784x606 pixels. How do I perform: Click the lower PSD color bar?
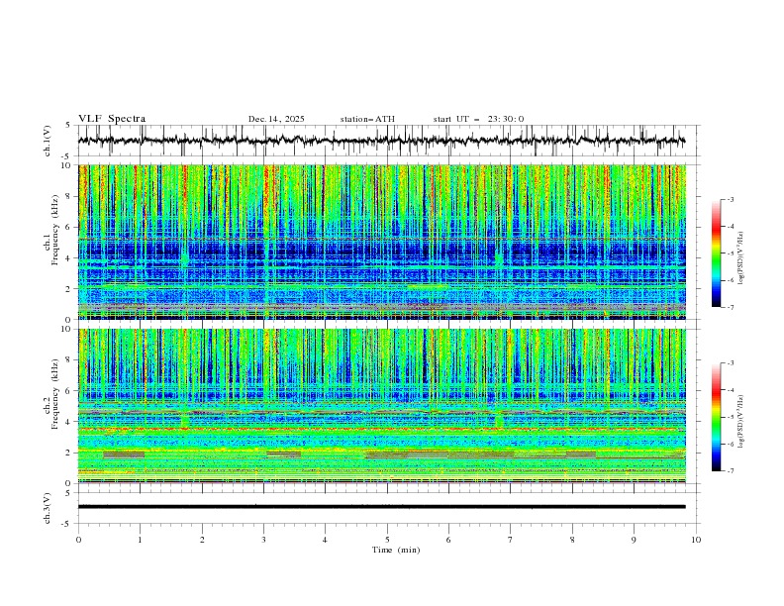pyautogui.click(x=716, y=417)
